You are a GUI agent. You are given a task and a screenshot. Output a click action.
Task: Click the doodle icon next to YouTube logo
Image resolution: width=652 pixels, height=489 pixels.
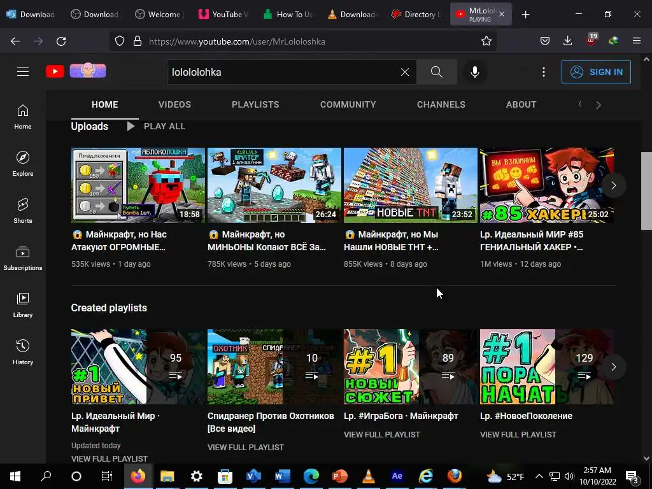pyautogui.click(x=88, y=71)
